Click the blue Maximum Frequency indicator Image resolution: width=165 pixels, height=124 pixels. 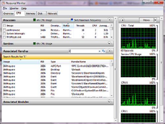tap(72, 20)
